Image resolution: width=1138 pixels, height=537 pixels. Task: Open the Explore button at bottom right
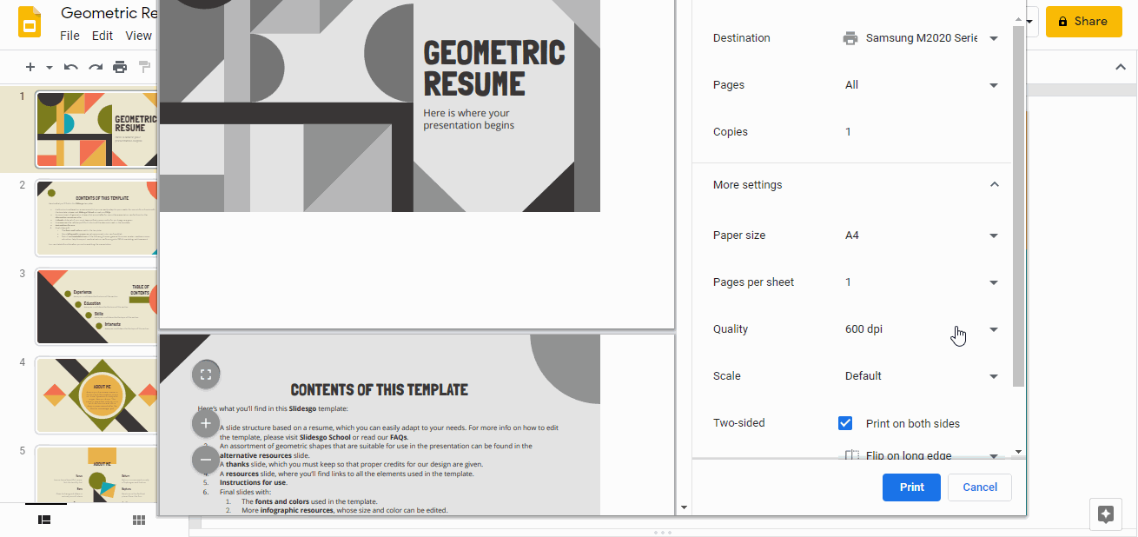pyautogui.click(x=1105, y=514)
